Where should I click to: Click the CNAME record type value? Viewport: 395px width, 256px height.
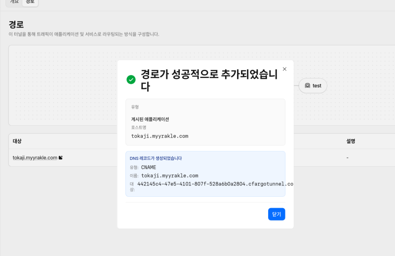pyautogui.click(x=149, y=167)
